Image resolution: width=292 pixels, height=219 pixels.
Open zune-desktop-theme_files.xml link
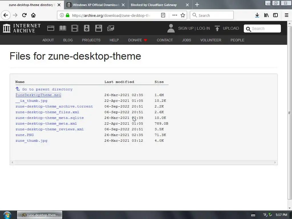point(47,112)
